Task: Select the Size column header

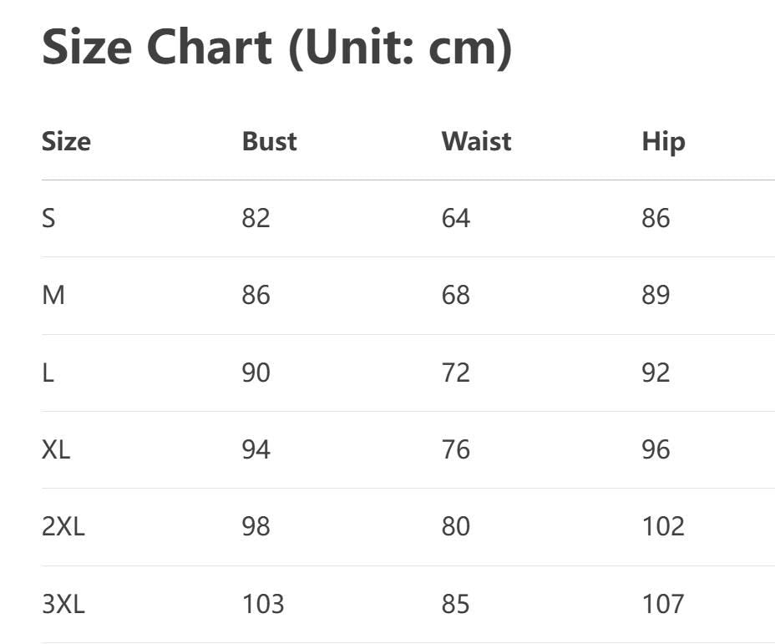Action: 66,141
